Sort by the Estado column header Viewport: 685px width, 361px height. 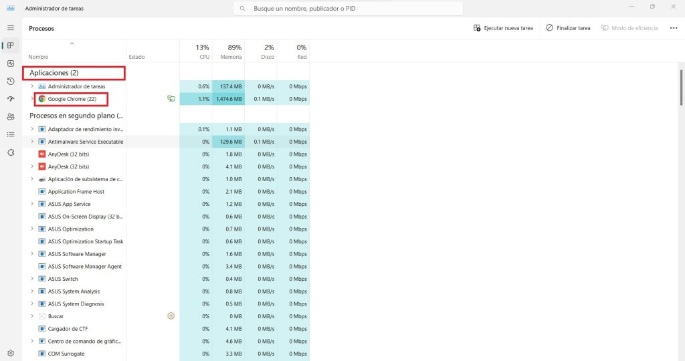tap(136, 57)
